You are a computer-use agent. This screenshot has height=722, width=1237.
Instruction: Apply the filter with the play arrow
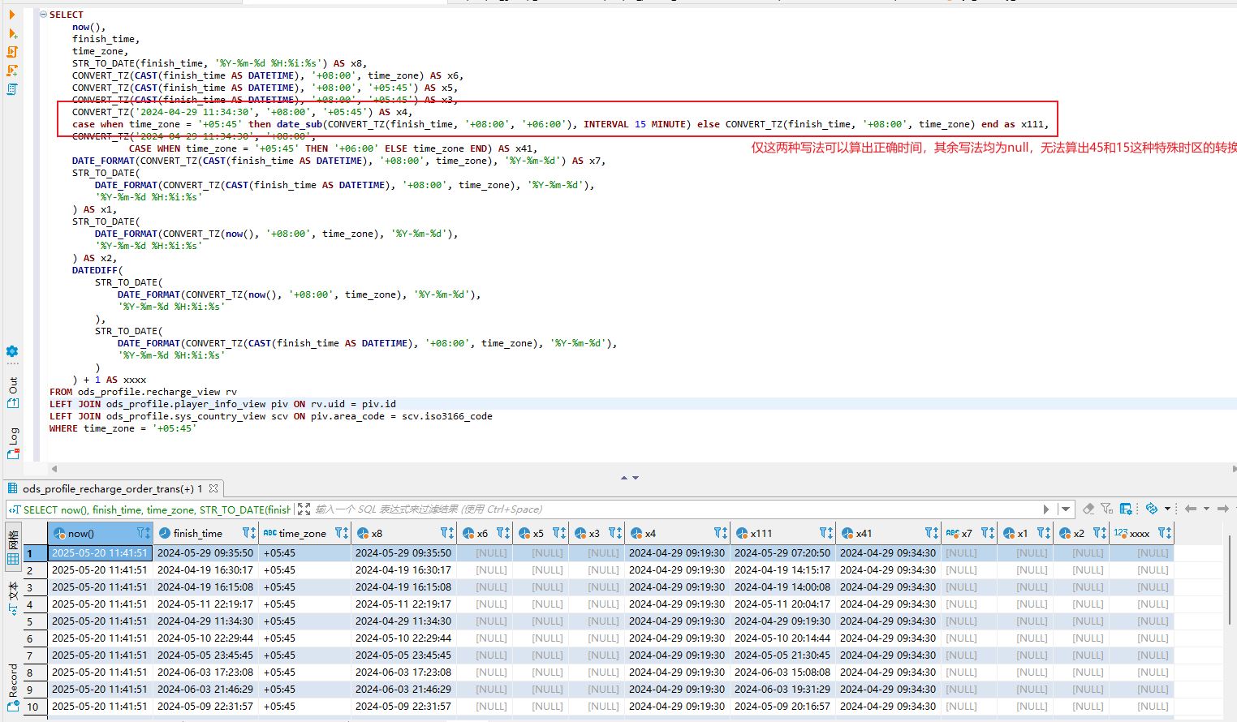click(1046, 509)
